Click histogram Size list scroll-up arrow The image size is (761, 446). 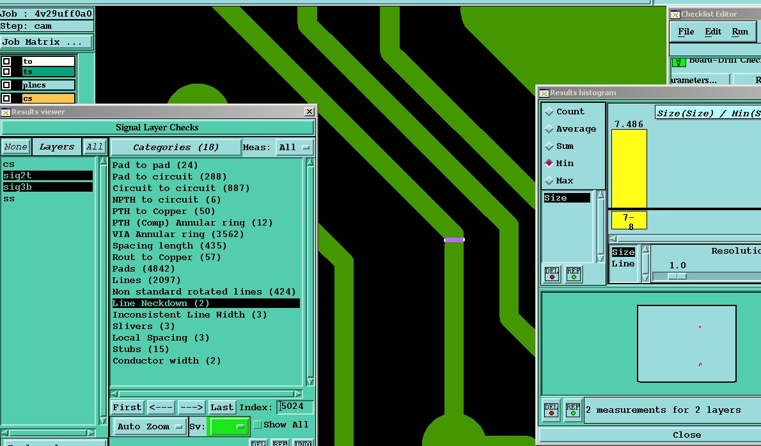click(x=600, y=196)
